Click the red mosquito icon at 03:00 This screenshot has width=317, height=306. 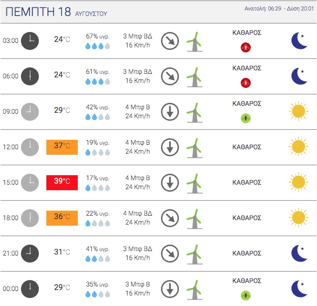(x=246, y=47)
